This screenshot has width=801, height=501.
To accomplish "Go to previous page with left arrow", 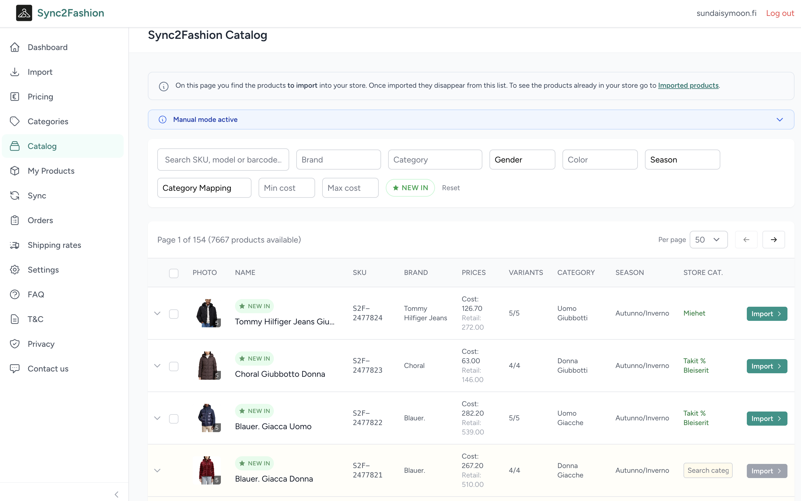I will (746, 240).
